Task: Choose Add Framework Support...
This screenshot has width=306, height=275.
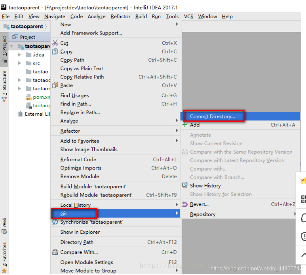Action: [x=116, y=33]
